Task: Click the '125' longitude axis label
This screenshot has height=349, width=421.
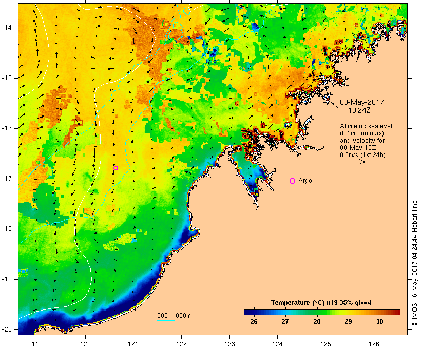Action: [x=326, y=344]
